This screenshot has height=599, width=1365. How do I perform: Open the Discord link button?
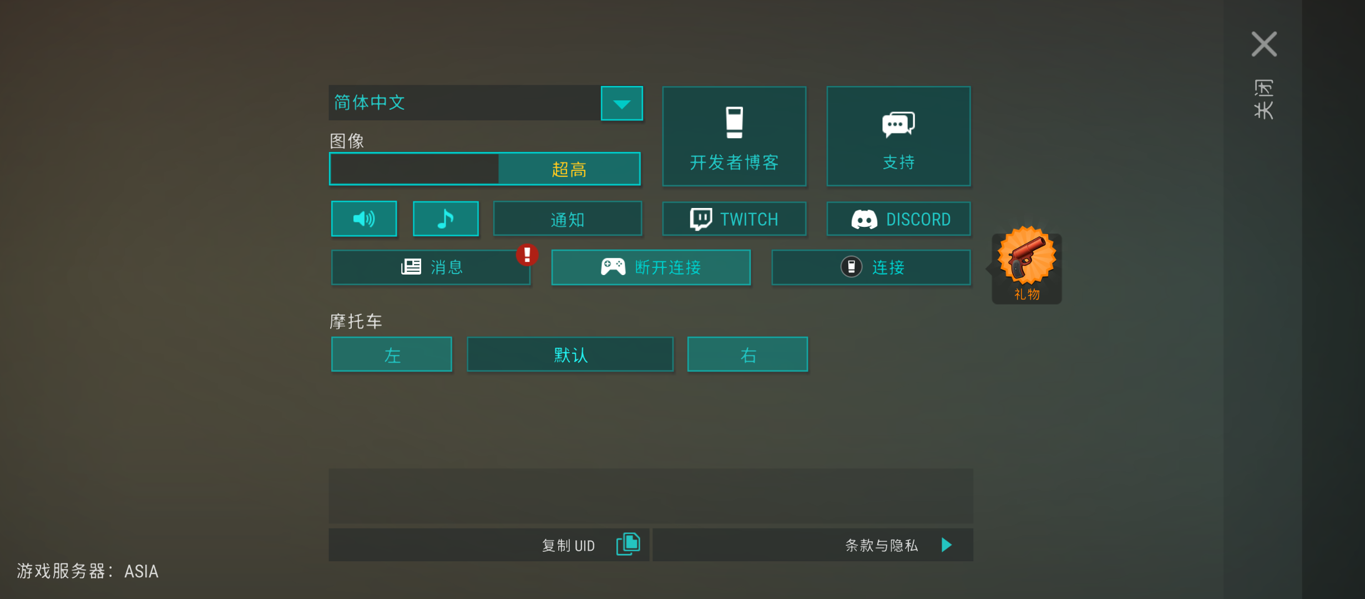pyautogui.click(x=898, y=219)
